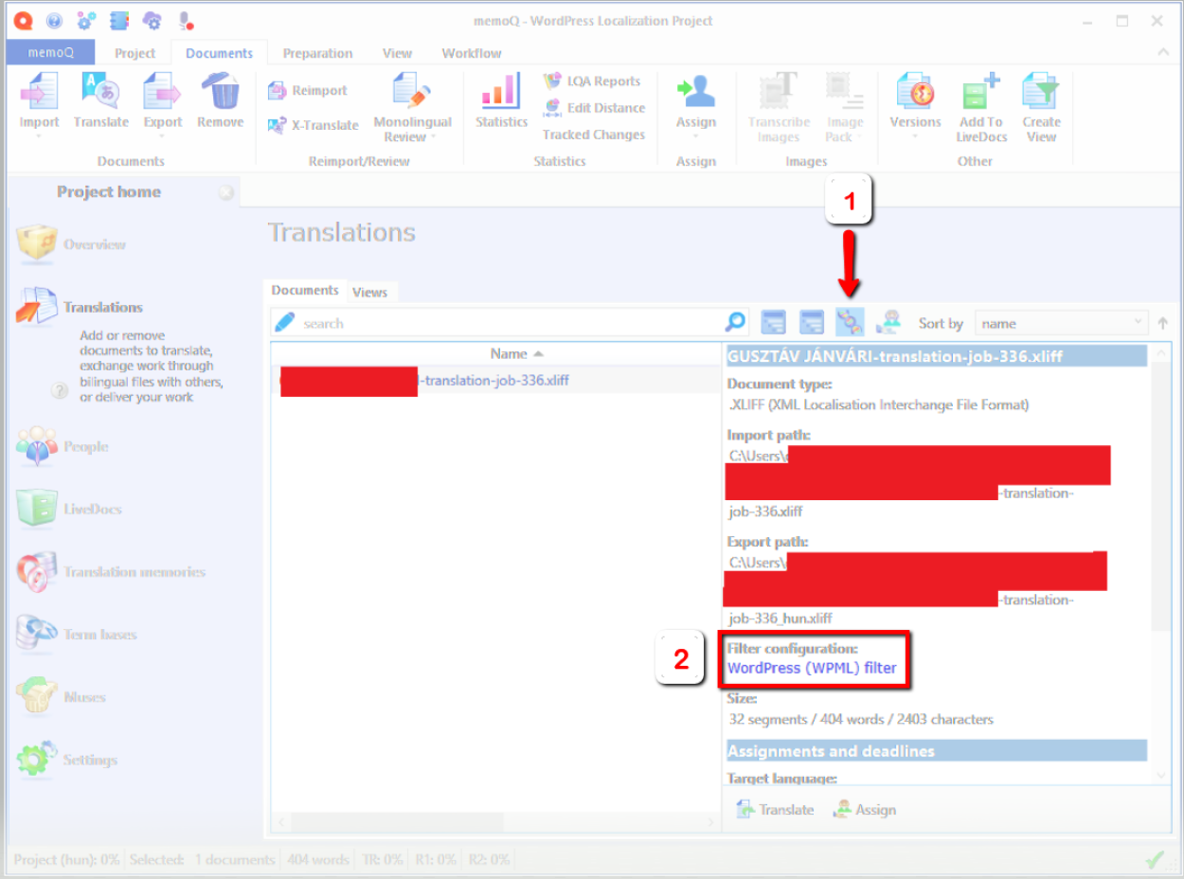Screen dimensions: 1184x879
Task: Open the WordPress (WPML) filter link
Action: pos(812,668)
